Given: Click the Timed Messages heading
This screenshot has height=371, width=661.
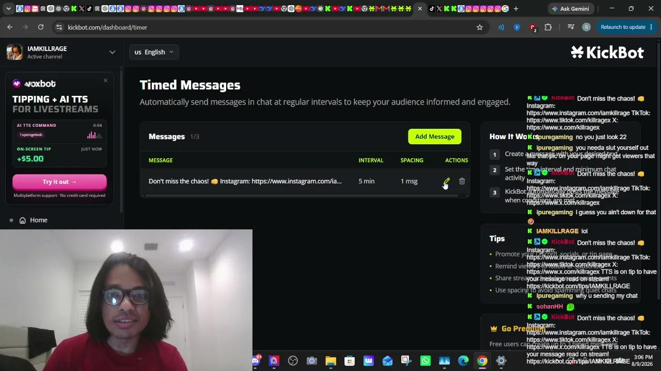Looking at the screenshot, I should 190,85.
